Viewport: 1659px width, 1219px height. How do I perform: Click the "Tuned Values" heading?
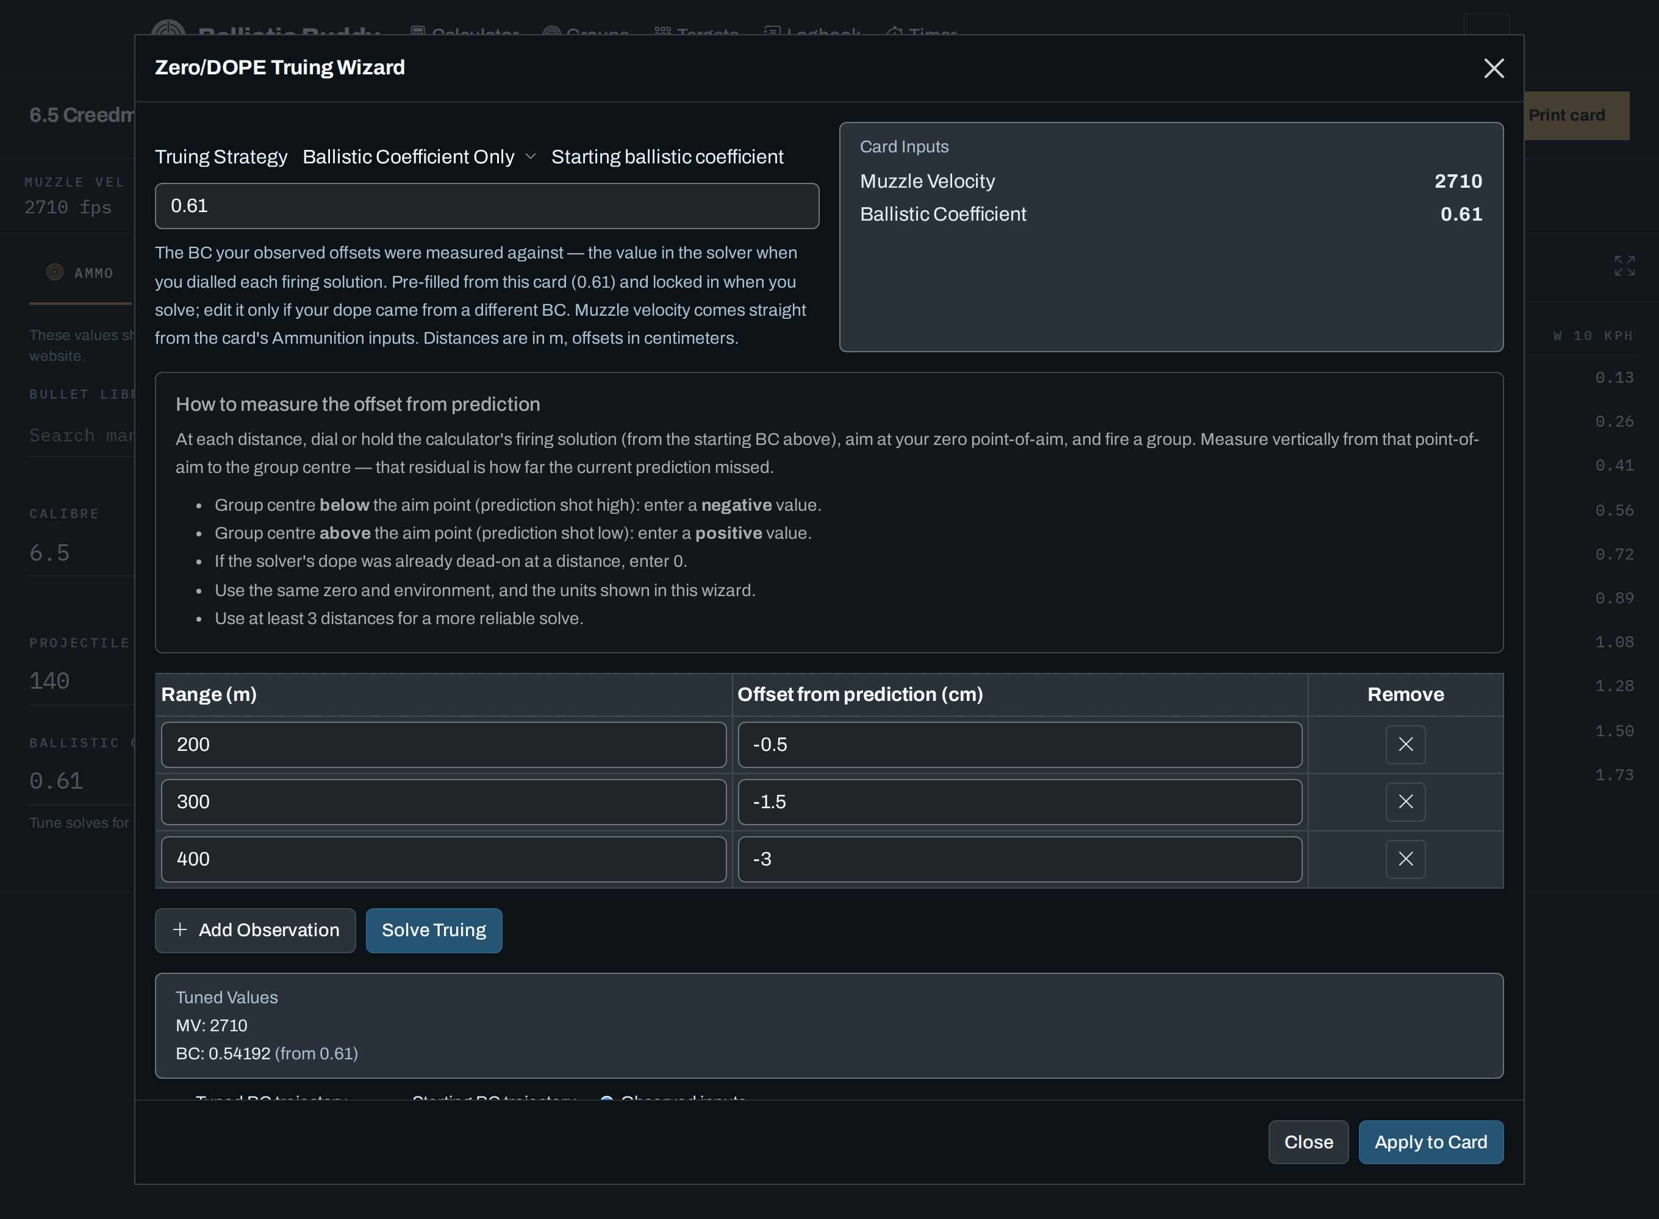point(227,998)
